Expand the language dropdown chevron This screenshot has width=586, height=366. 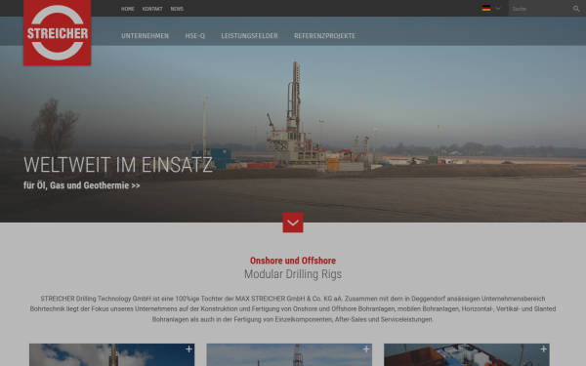(x=498, y=8)
